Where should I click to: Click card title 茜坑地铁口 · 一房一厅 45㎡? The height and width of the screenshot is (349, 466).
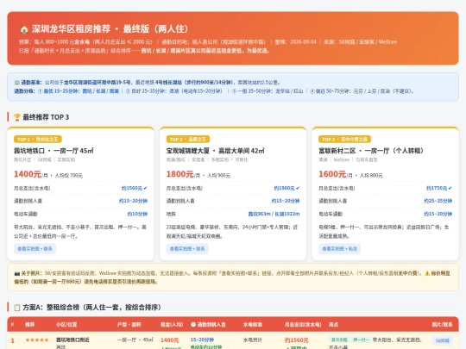(x=54, y=151)
